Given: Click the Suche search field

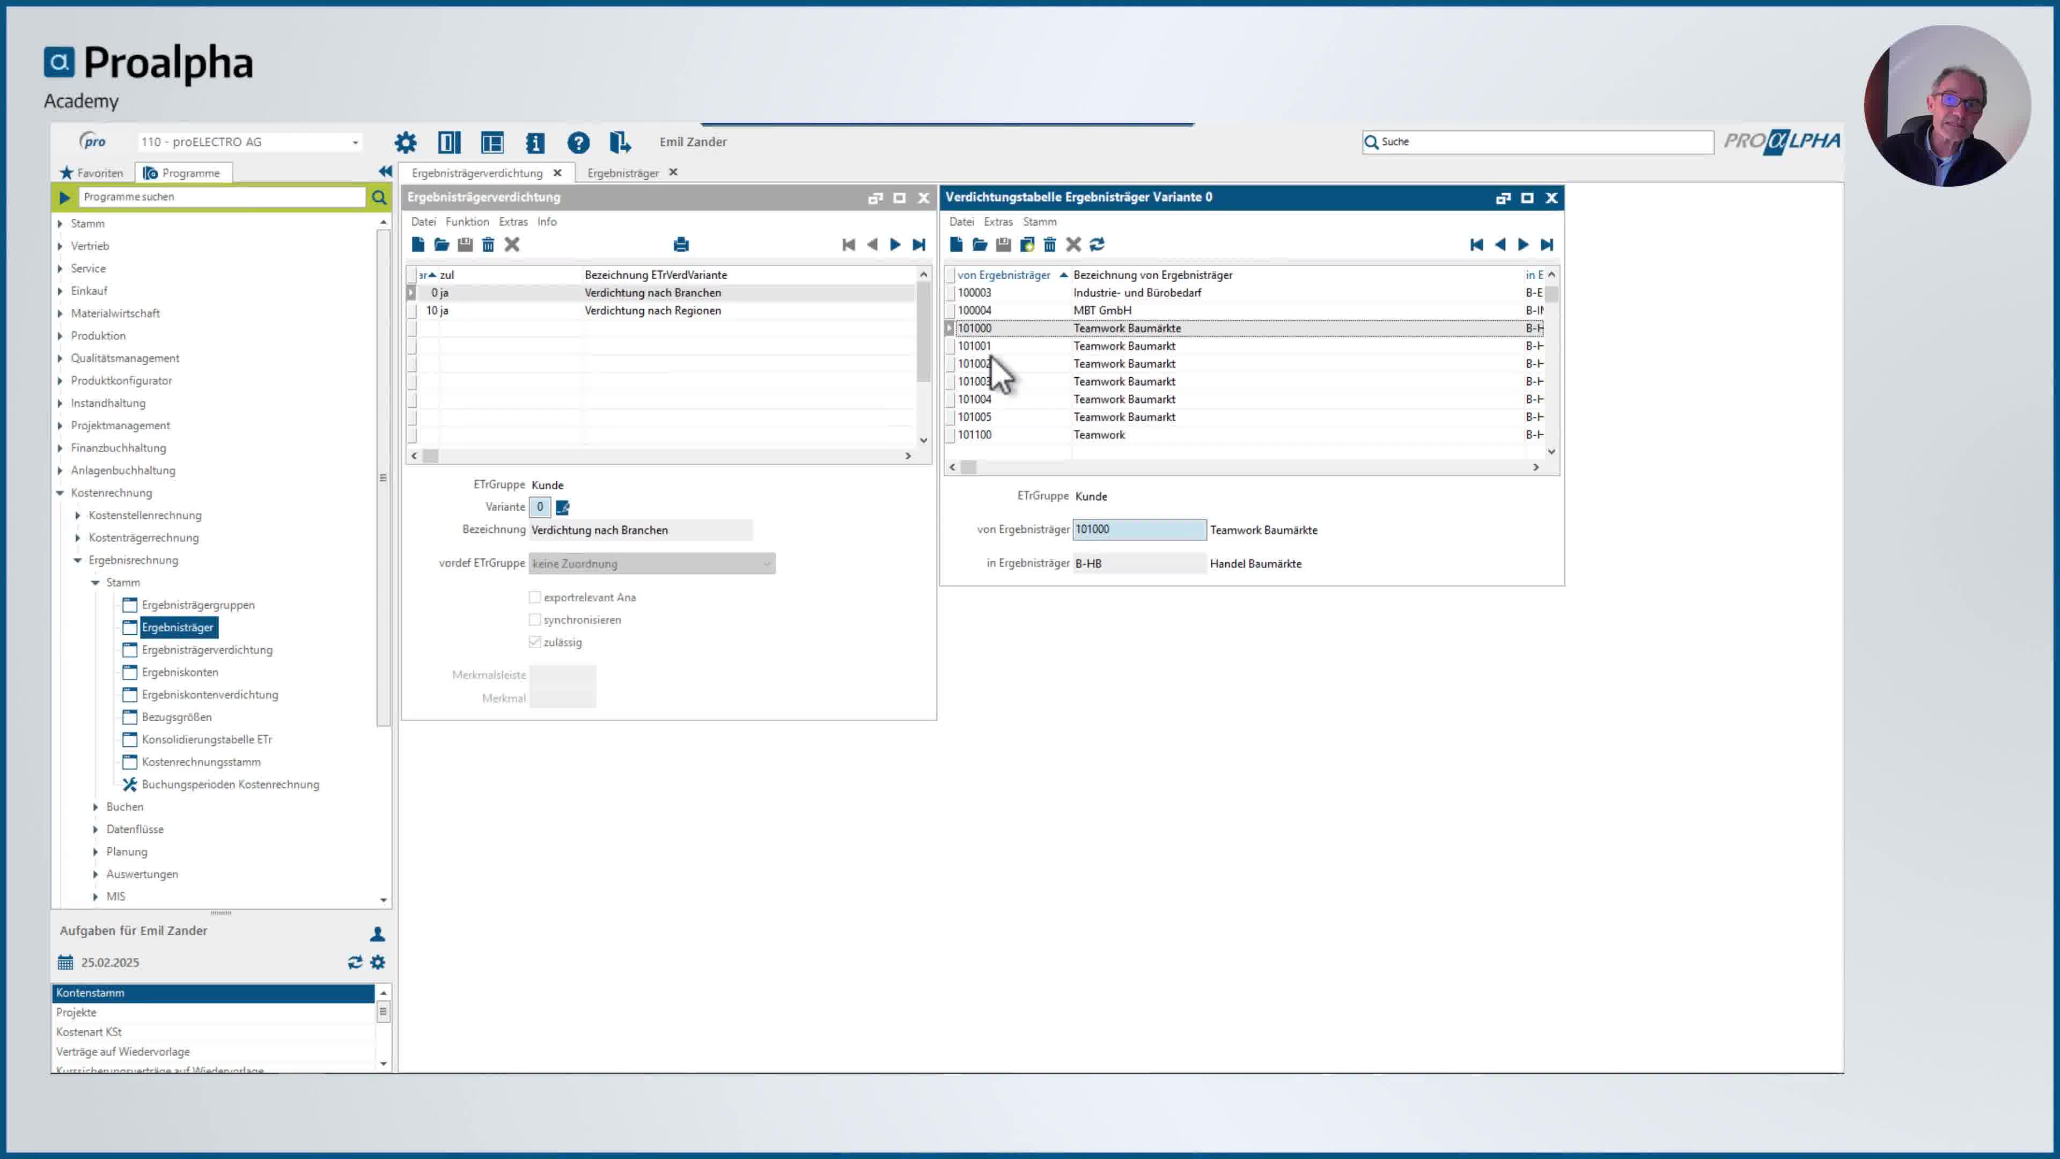Looking at the screenshot, I should tap(1538, 142).
